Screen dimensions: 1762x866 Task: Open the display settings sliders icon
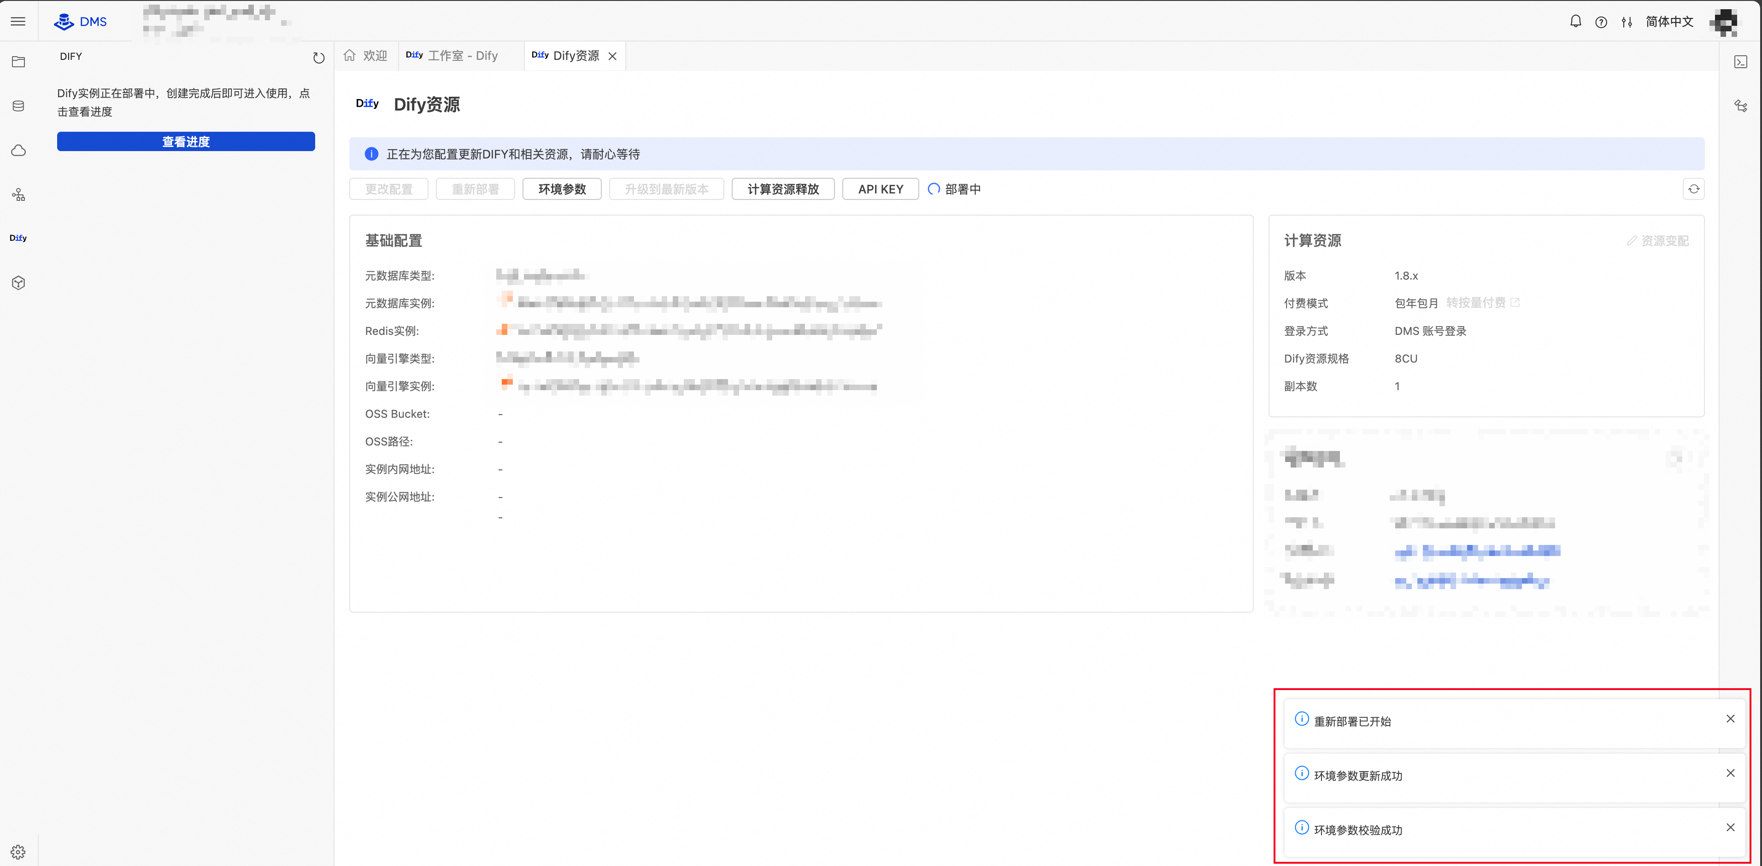[x=1627, y=22]
